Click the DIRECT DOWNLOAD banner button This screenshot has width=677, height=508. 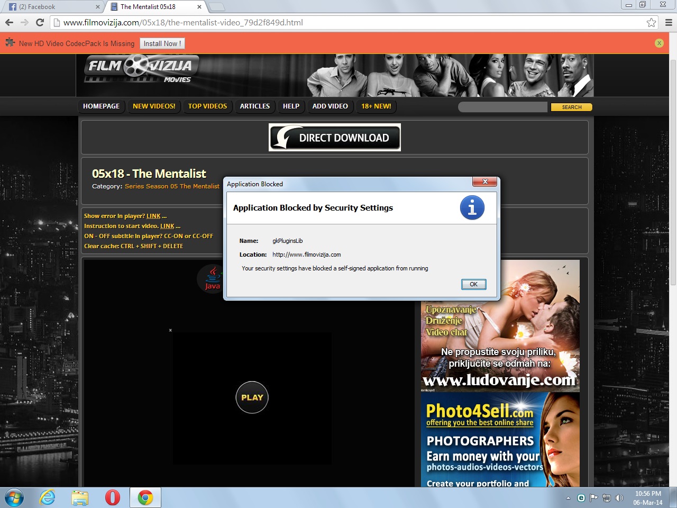point(335,138)
